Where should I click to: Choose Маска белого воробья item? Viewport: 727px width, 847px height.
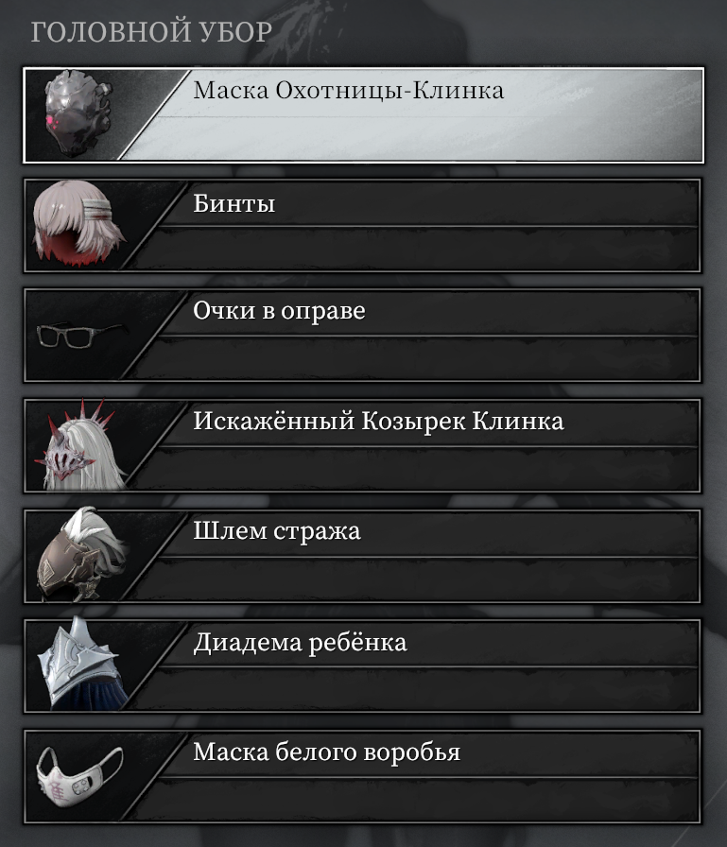tap(362, 776)
